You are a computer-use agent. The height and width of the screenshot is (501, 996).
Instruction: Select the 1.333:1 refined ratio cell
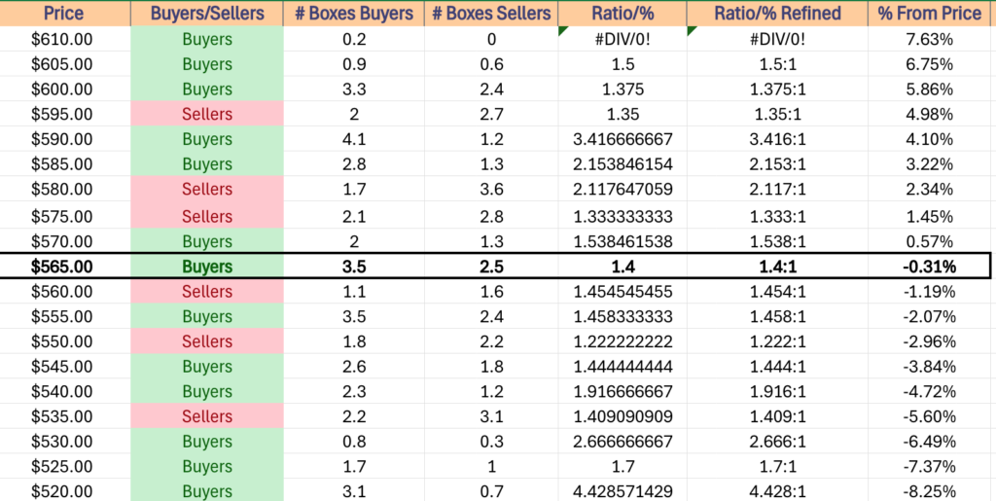coord(777,217)
